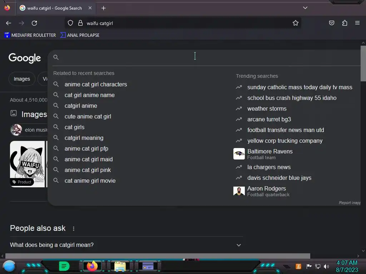
Task: Open a new tab with the plus button
Action: [103, 8]
